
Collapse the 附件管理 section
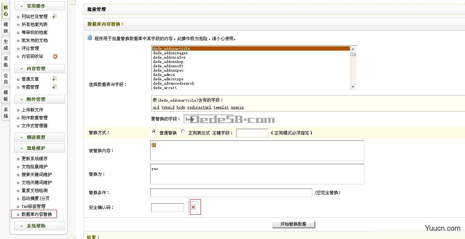pos(39,99)
